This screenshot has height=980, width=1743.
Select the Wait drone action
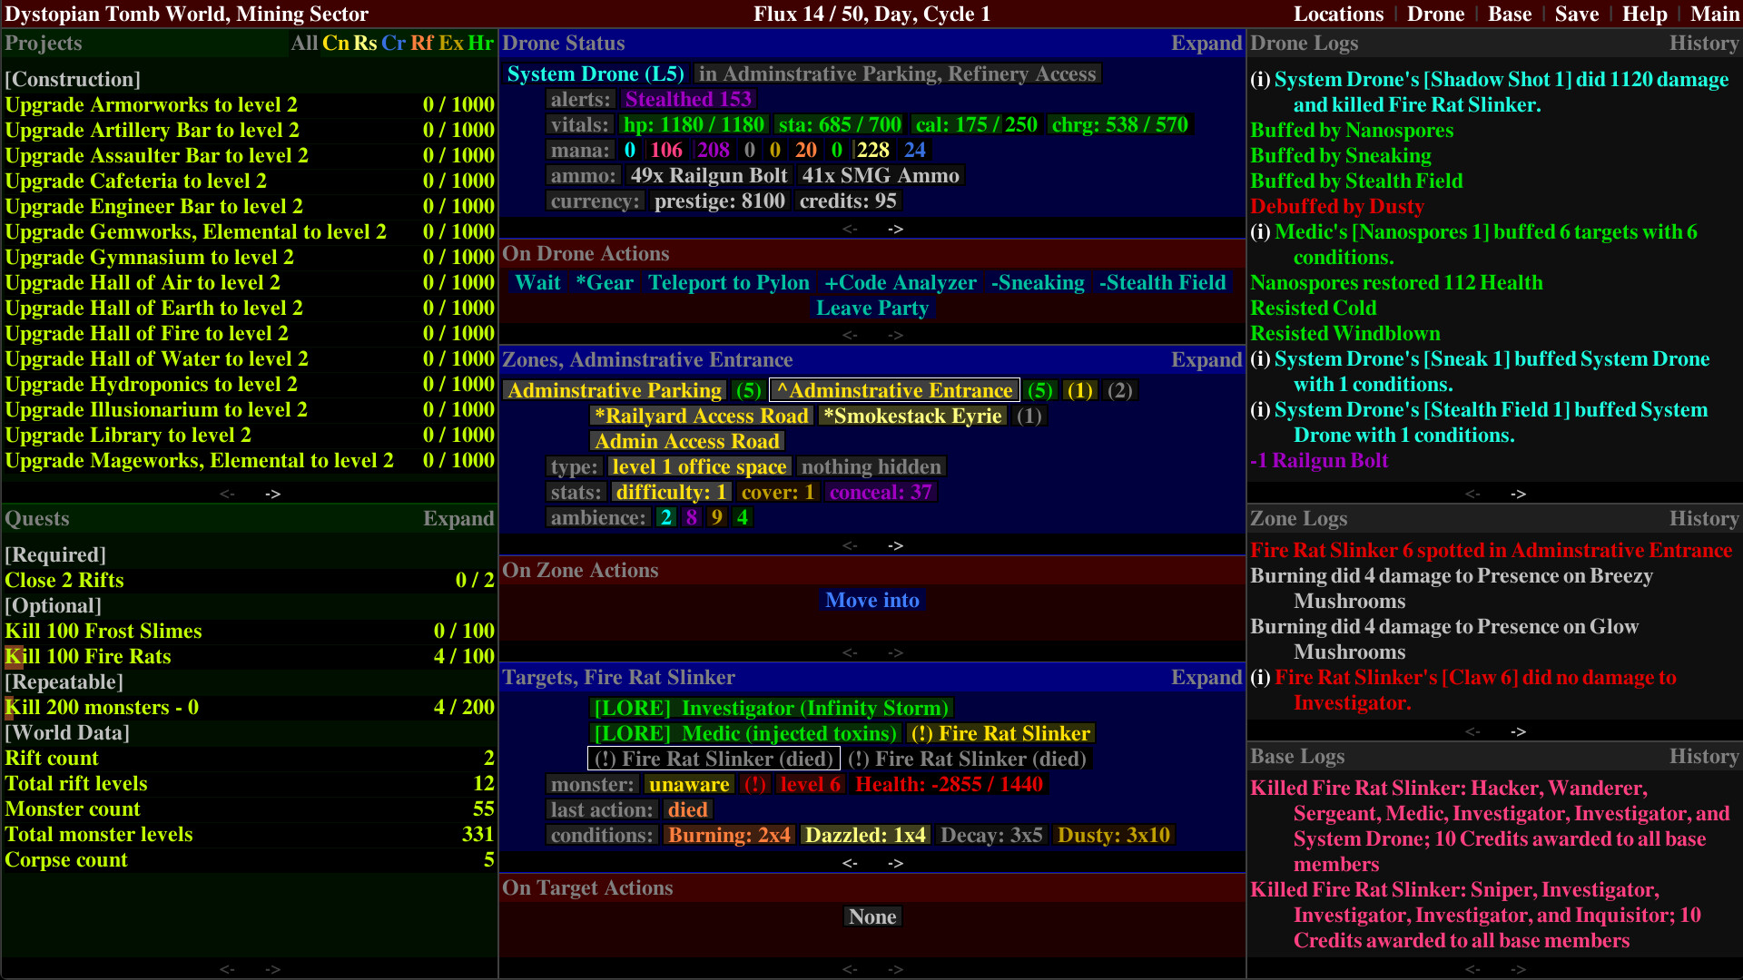click(x=537, y=282)
